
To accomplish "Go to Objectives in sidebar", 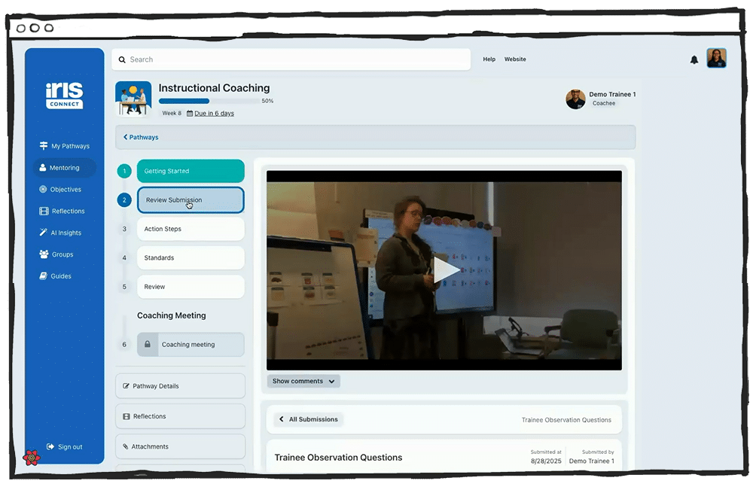I will (60, 189).
